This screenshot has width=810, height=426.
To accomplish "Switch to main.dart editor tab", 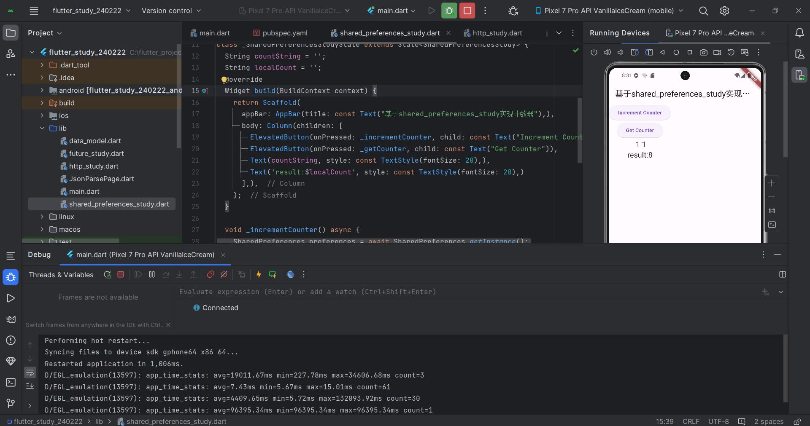I will (210, 33).
